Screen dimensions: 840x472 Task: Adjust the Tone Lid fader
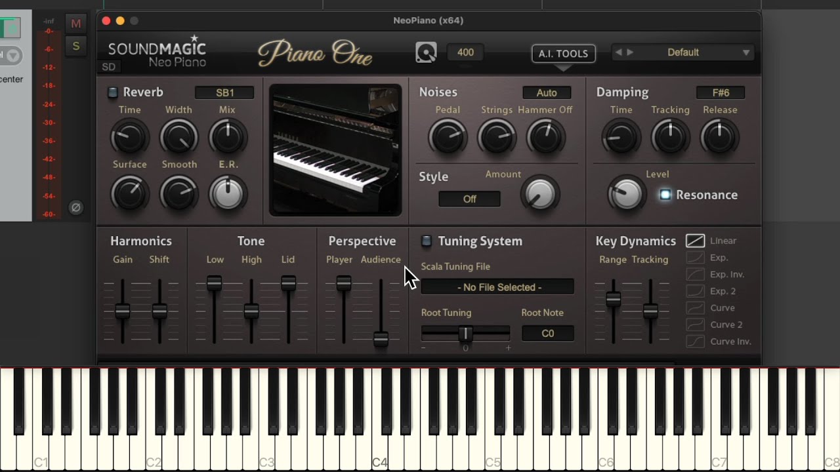point(288,283)
